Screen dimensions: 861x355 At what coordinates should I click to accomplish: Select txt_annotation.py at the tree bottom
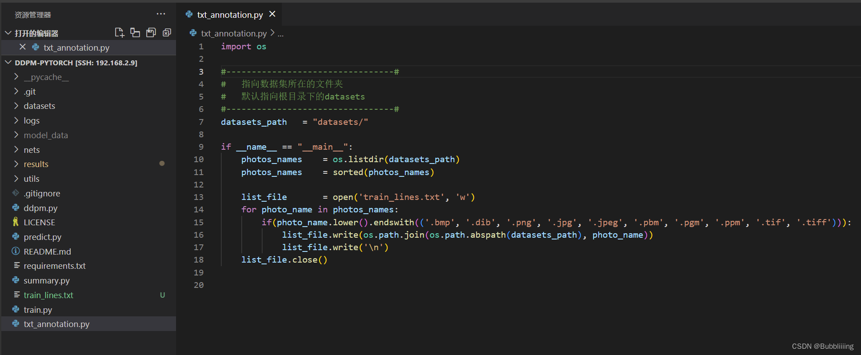(89, 324)
